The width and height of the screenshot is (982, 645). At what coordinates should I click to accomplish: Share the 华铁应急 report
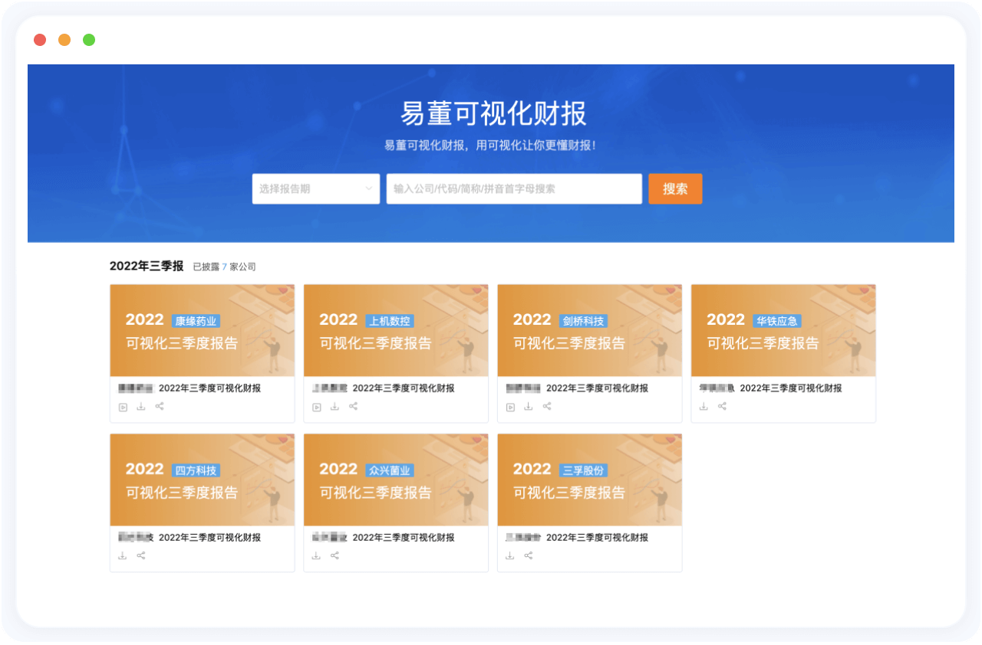click(722, 407)
